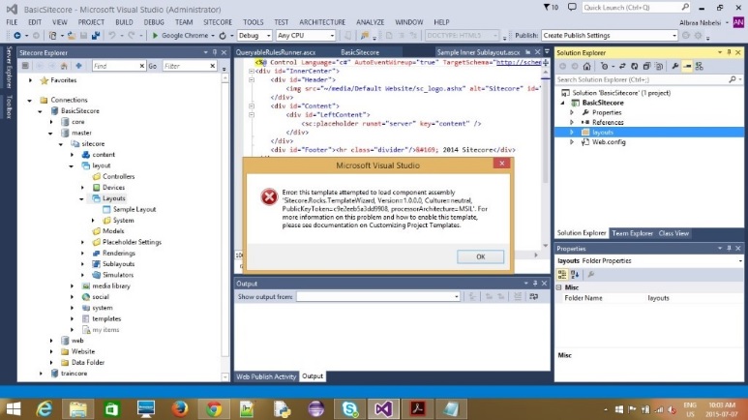Start debugging with green play arrow
The height and width of the screenshot is (420, 748).
click(155, 35)
